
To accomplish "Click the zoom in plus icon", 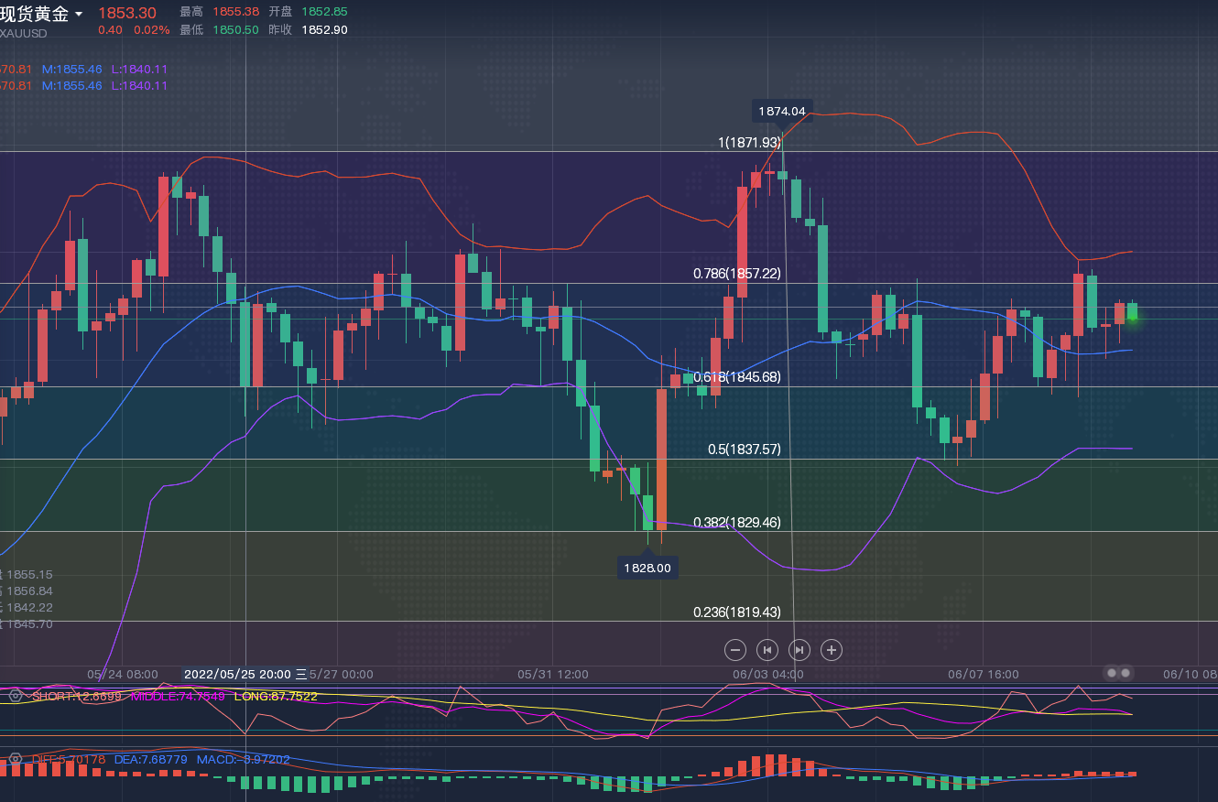I will (831, 650).
